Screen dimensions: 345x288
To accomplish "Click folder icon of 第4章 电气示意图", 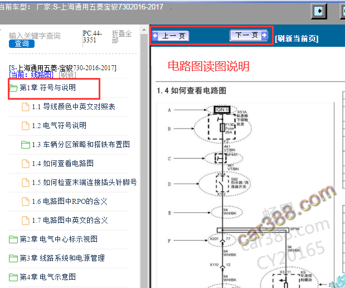I will click(x=13, y=277).
